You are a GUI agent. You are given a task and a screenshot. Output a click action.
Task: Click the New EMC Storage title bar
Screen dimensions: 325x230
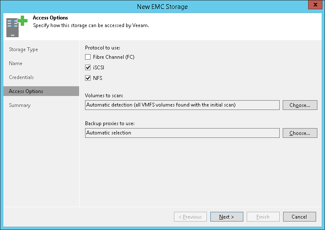pos(162,6)
